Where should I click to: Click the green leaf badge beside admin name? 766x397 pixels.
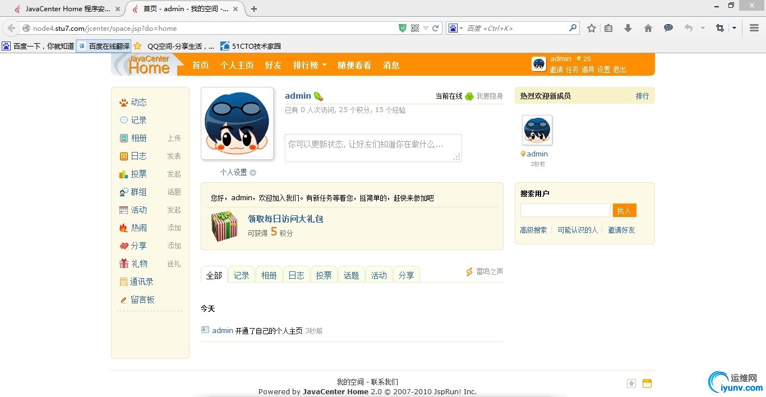coord(318,96)
